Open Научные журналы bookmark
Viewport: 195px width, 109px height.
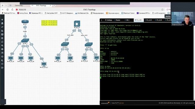pos(113,13)
